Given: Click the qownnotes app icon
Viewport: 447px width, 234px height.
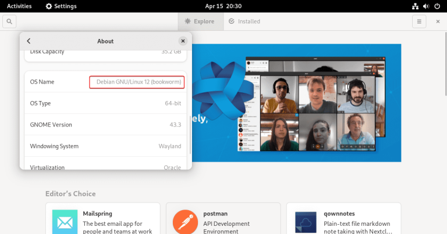Looking at the screenshot, I should click(x=306, y=222).
